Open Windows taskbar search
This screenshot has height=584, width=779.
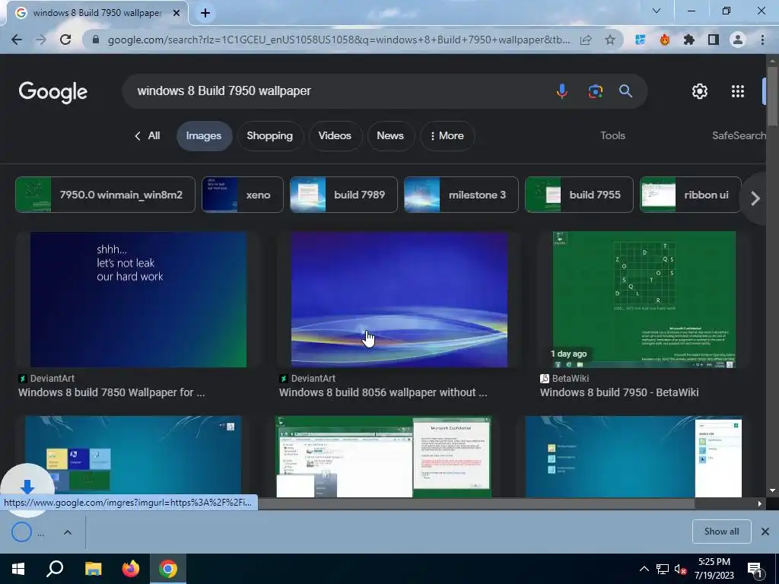point(55,569)
